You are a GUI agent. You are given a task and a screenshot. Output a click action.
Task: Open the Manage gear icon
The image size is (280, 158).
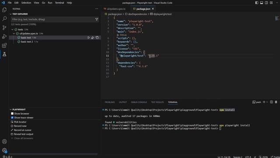(4, 150)
